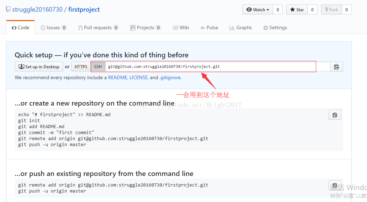Star this repository
This screenshot has height=202, width=367.
pyautogui.click(x=297, y=10)
